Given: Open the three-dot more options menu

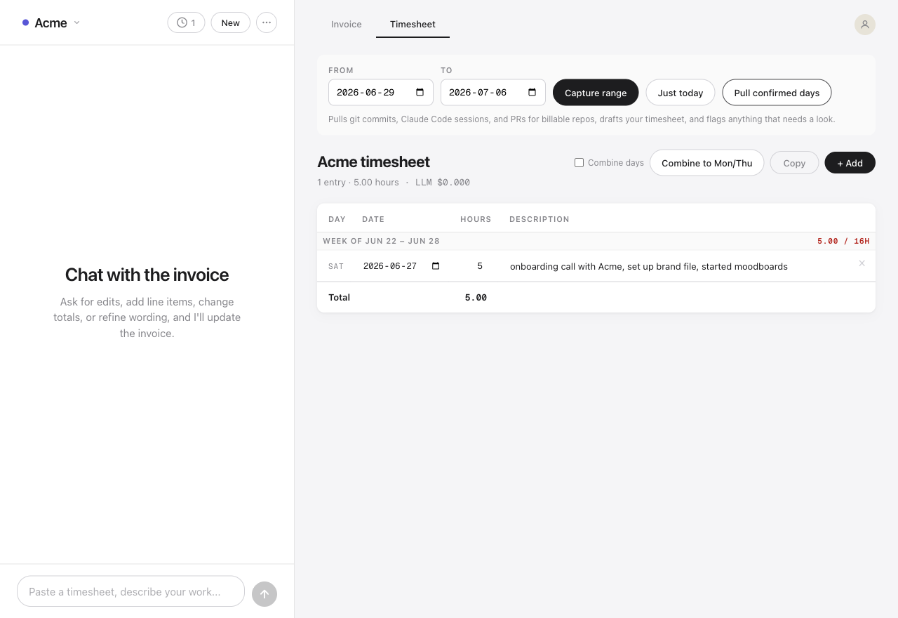Looking at the screenshot, I should (267, 22).
